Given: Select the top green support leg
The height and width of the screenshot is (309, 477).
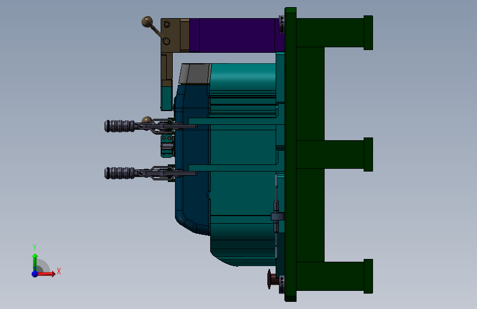Looking at the screenshot, I should pos(335,32).
